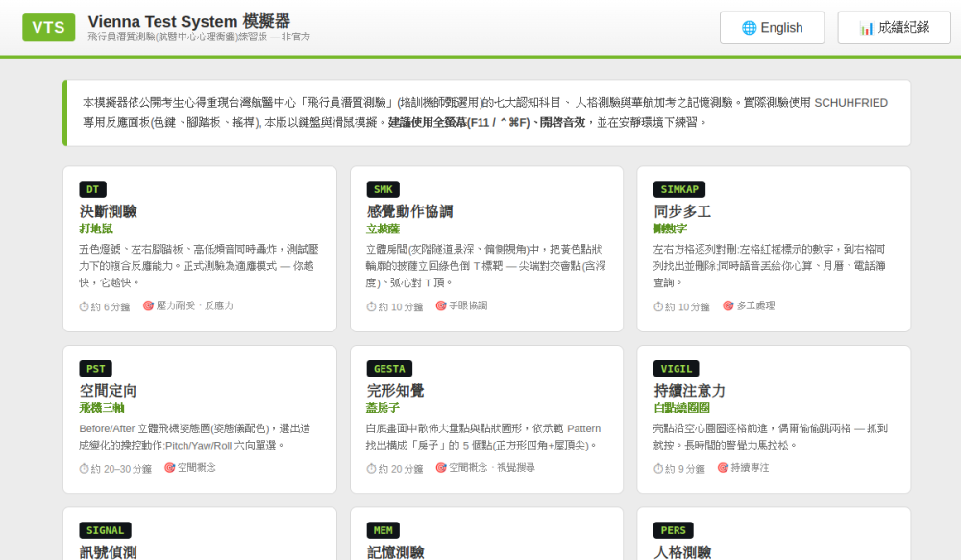The width and height of the screenshot is (961, 560).
Task: Select the 持續注意力 card title
Action: tap(689, 390)
